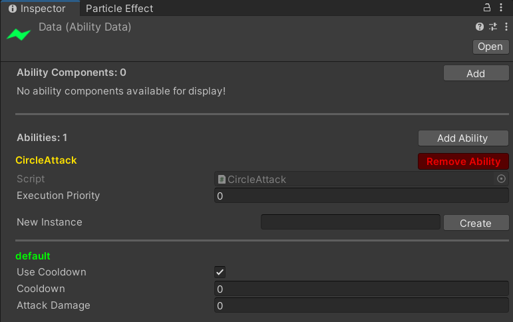Click the CircleAttack Script object field

click(361, 179)
